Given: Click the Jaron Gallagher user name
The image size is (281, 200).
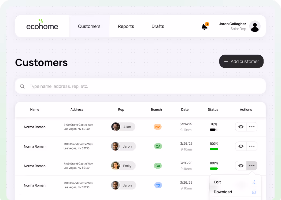Looking at the screenshot, I should 232,24.
